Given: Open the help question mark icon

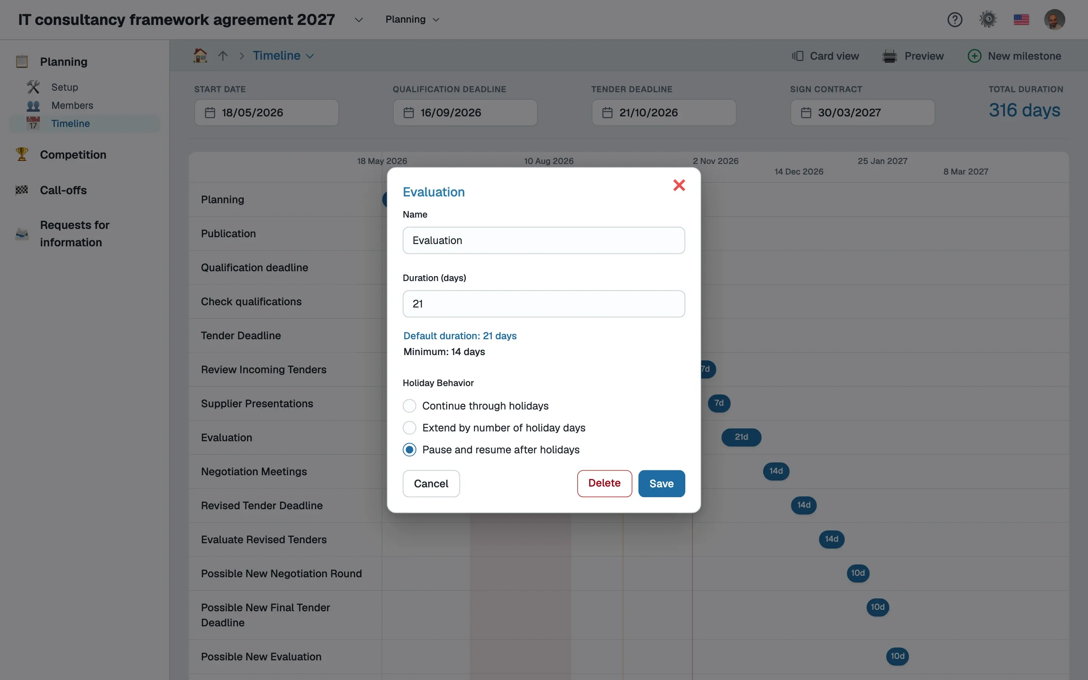Looking at the screenshot, I should (x=955, y=19).
